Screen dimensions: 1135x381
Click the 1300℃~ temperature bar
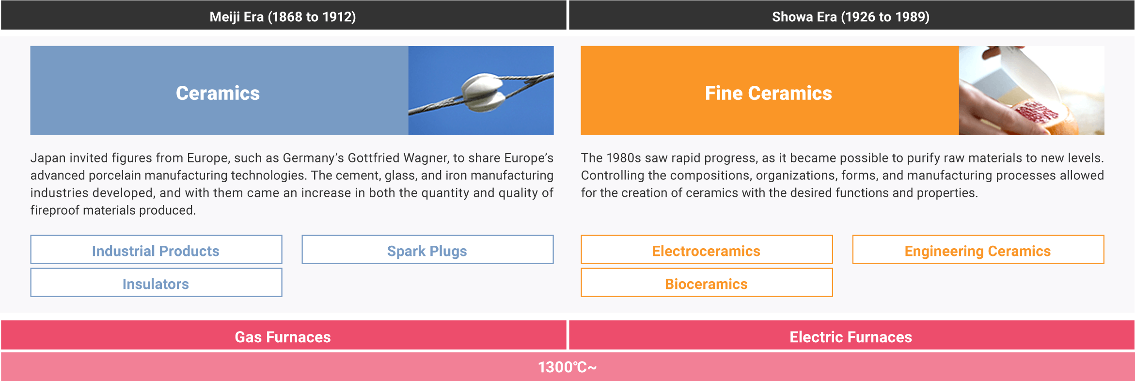pyautogui.click(x=567, y=366)
